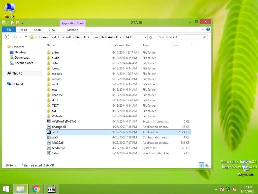Viewport: 258px width, 194px height.
Task: Expand the ribbon with the chevron
Action: pyautogui.click(x=203, y=29)
